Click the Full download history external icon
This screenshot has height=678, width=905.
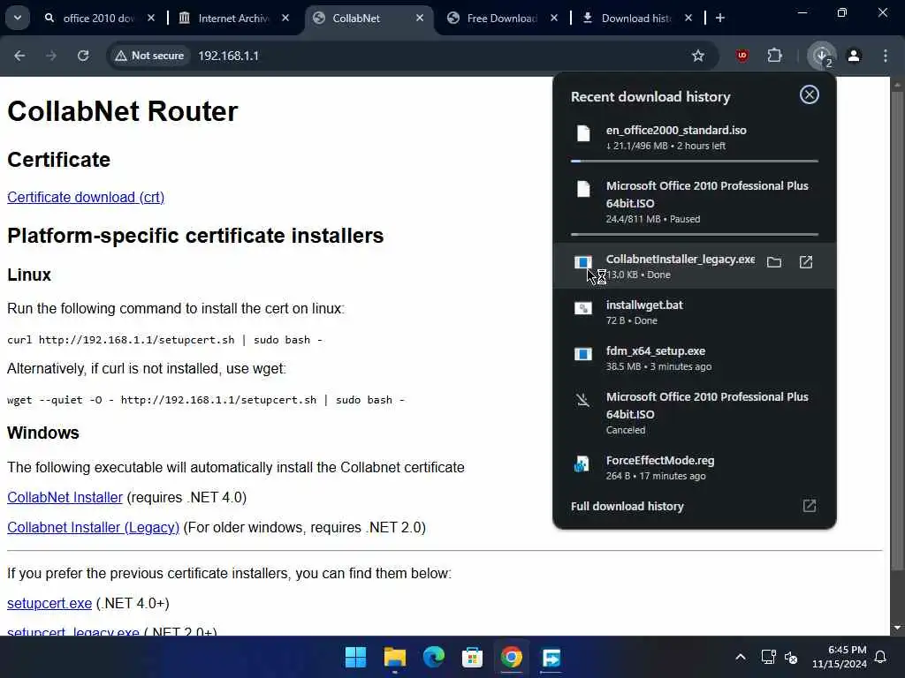810,506
